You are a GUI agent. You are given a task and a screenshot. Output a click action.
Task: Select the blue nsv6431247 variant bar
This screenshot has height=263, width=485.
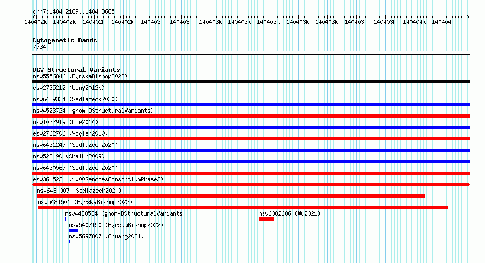[x=251, y=150]
